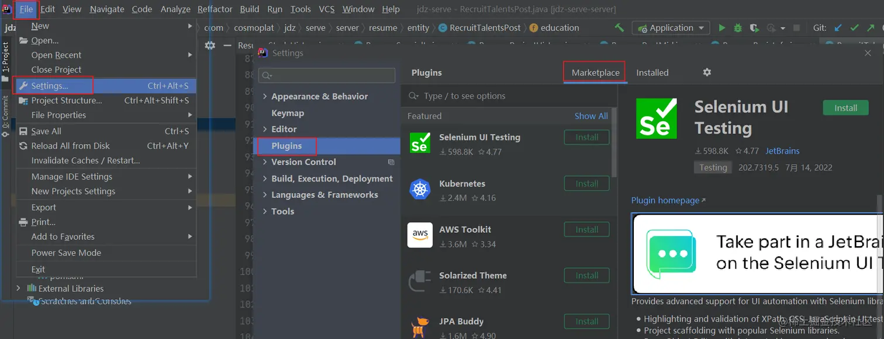Expand Appearance & Behavior settings
Image resolution: width=884 pixels, height=339 pixels.
pos(265,96)
